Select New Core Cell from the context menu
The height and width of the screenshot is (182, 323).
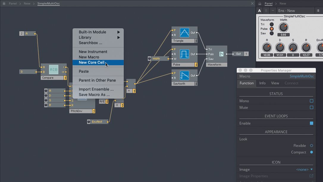point(92,62)
